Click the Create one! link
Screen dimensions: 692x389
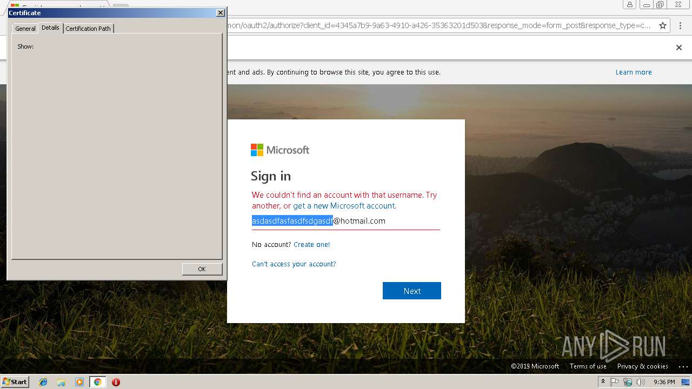coord(311,245)
